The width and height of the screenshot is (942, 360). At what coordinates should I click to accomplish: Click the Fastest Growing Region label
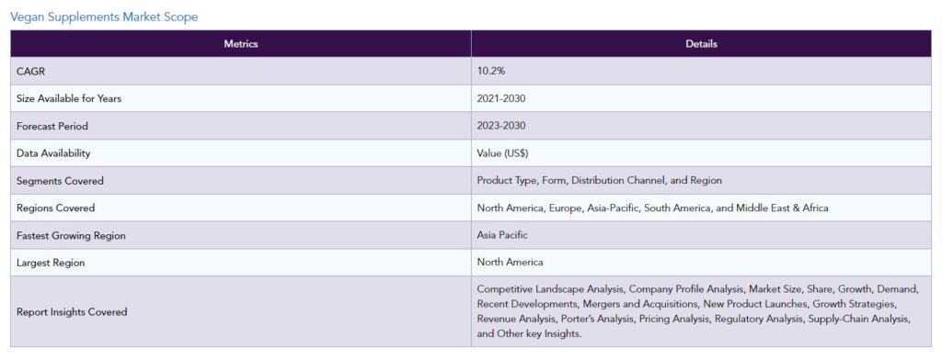coord(72,236)
